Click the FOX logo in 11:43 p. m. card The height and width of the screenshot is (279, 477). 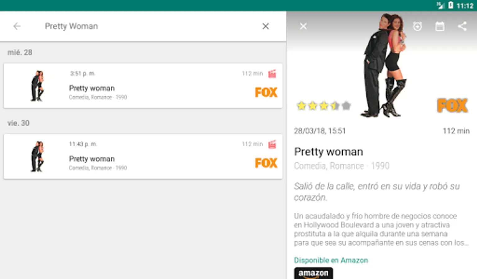coord(266,163)
